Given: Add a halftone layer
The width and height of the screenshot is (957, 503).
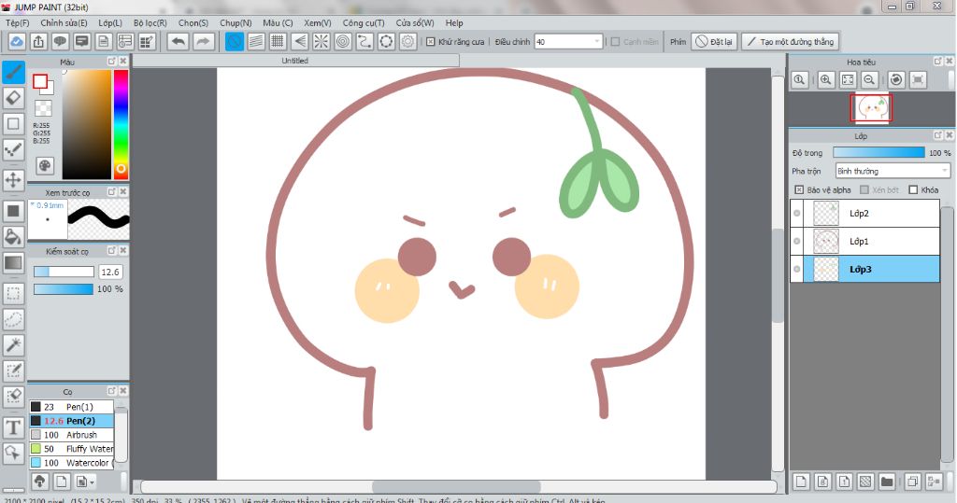Looking at the screenshot, I should (865, 482).
